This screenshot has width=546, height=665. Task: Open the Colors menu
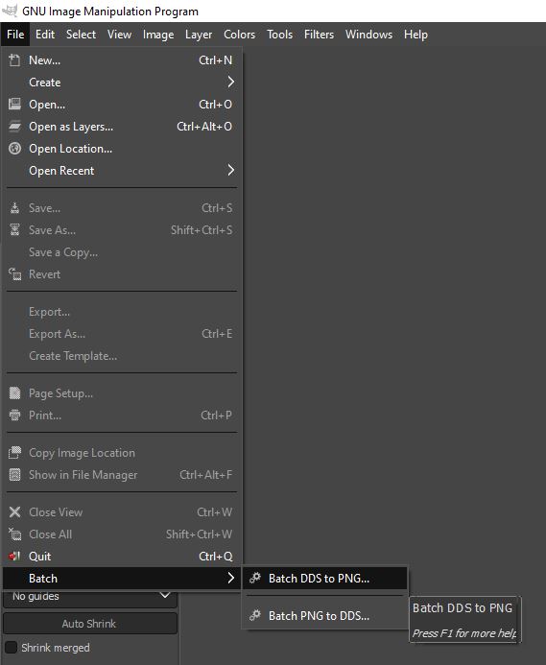[239, 35]
